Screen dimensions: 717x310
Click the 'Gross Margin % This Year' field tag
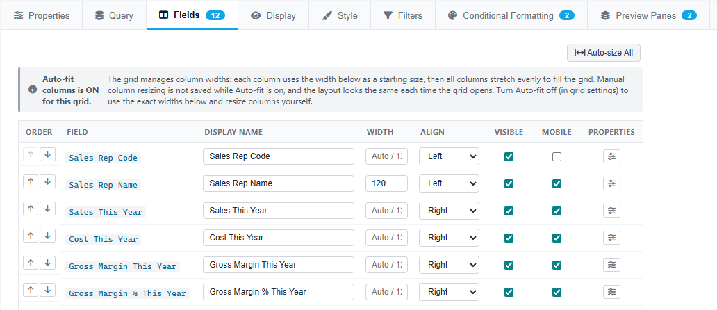[x=127, y=293]
